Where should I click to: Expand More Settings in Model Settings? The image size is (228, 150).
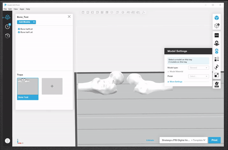(x=175, y=82)
